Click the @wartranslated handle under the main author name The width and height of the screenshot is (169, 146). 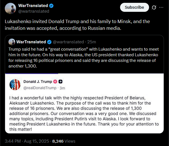(x=33, y=11)
